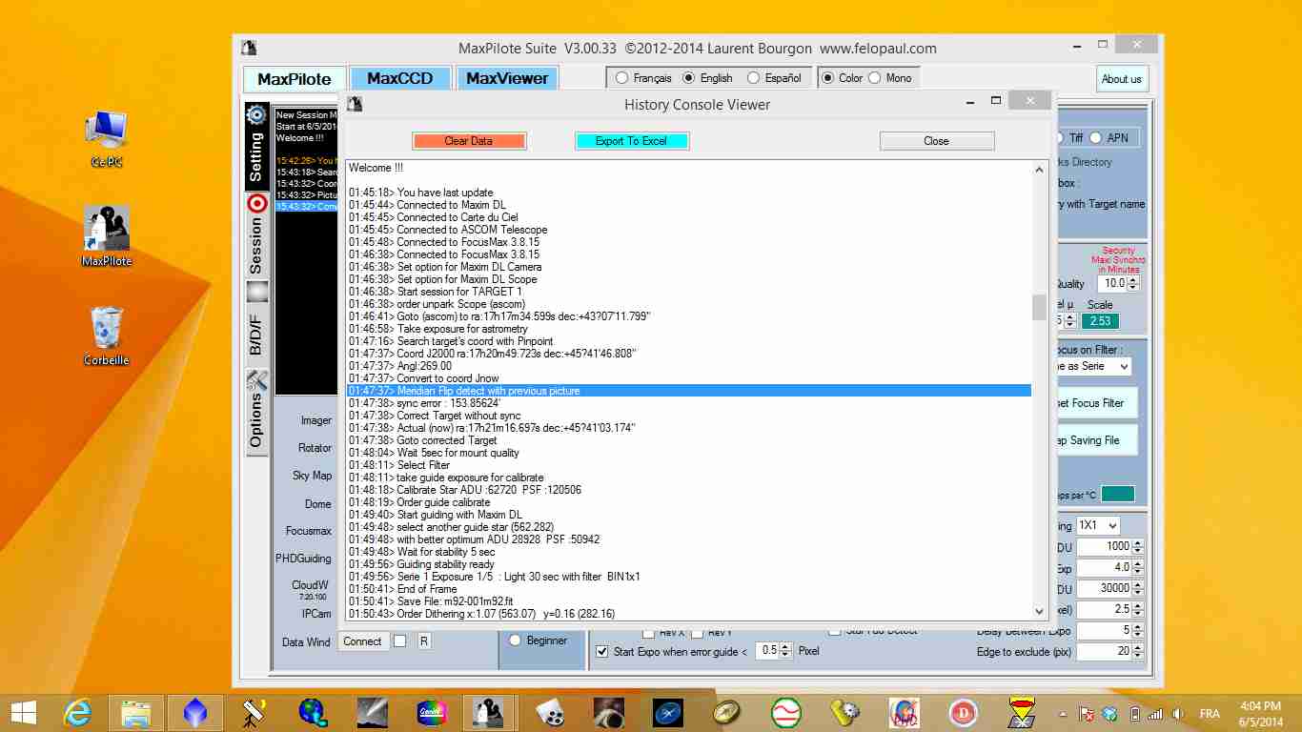Open the compass taskbar app
The height and width of the screenshot is (732, 1302).
pyautogui.click(x=726, y=712)
